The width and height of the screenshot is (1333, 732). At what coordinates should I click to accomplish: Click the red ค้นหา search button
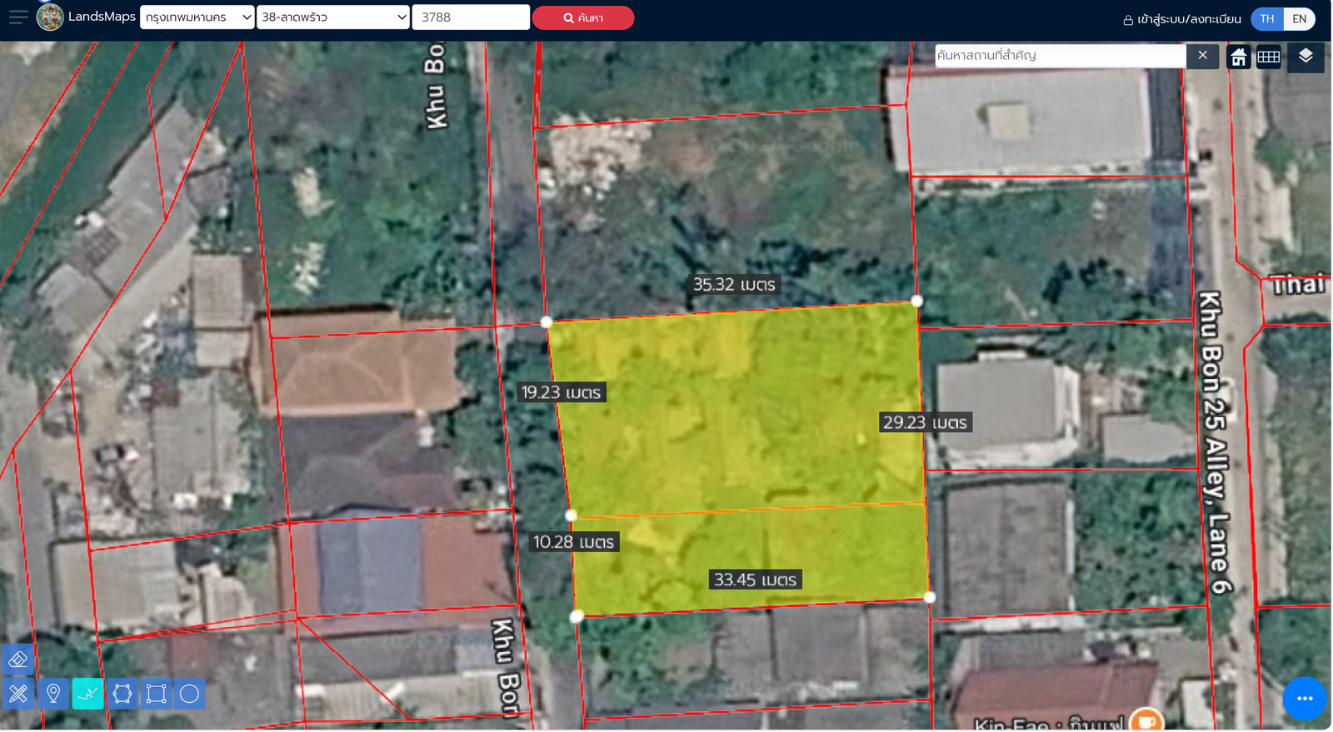(583, 17)
